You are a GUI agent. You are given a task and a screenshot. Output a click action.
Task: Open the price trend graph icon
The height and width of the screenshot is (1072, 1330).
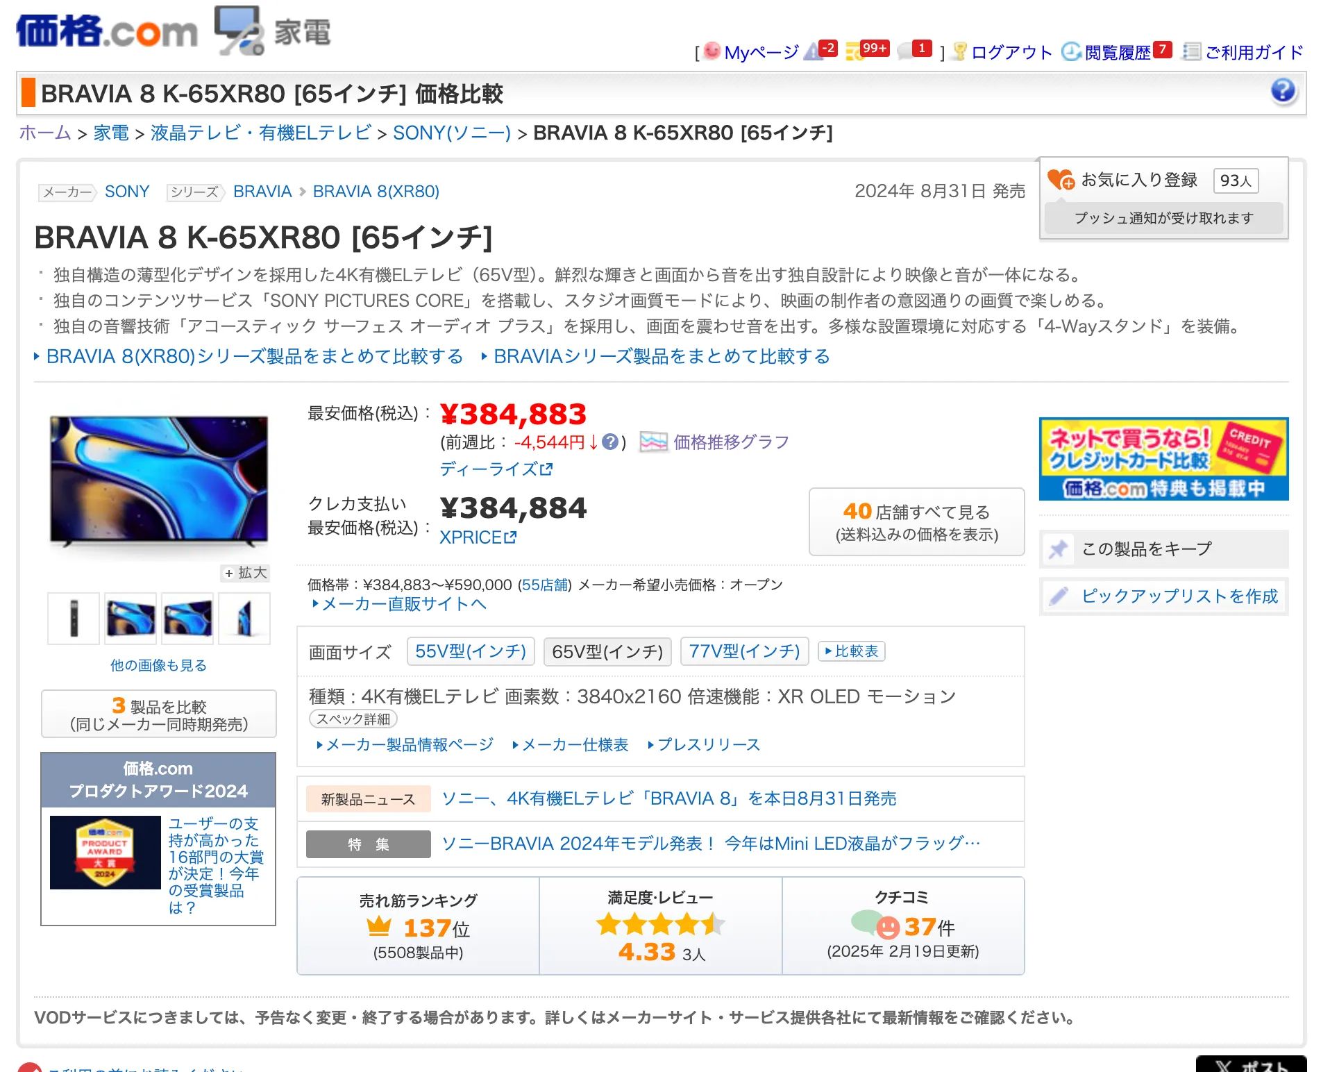(x=653, y=442)
